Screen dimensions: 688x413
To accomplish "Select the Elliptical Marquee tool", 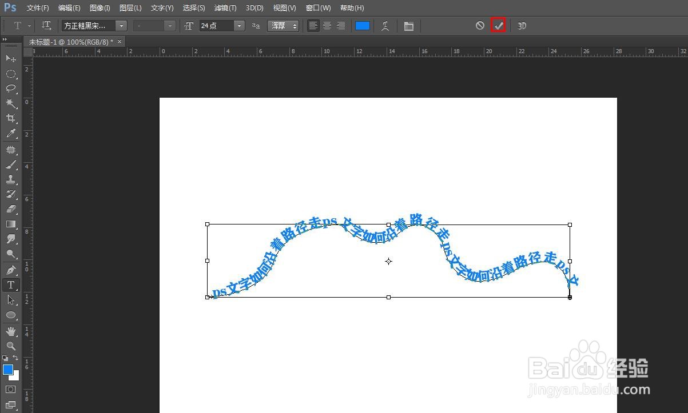I will pos(10,74).
